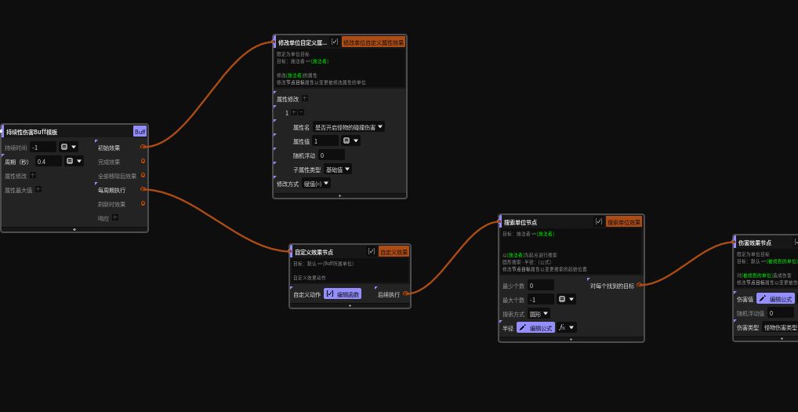798x412 pixels.
Task: Click the 刷新时效果 output port
Action: [143, 203]
